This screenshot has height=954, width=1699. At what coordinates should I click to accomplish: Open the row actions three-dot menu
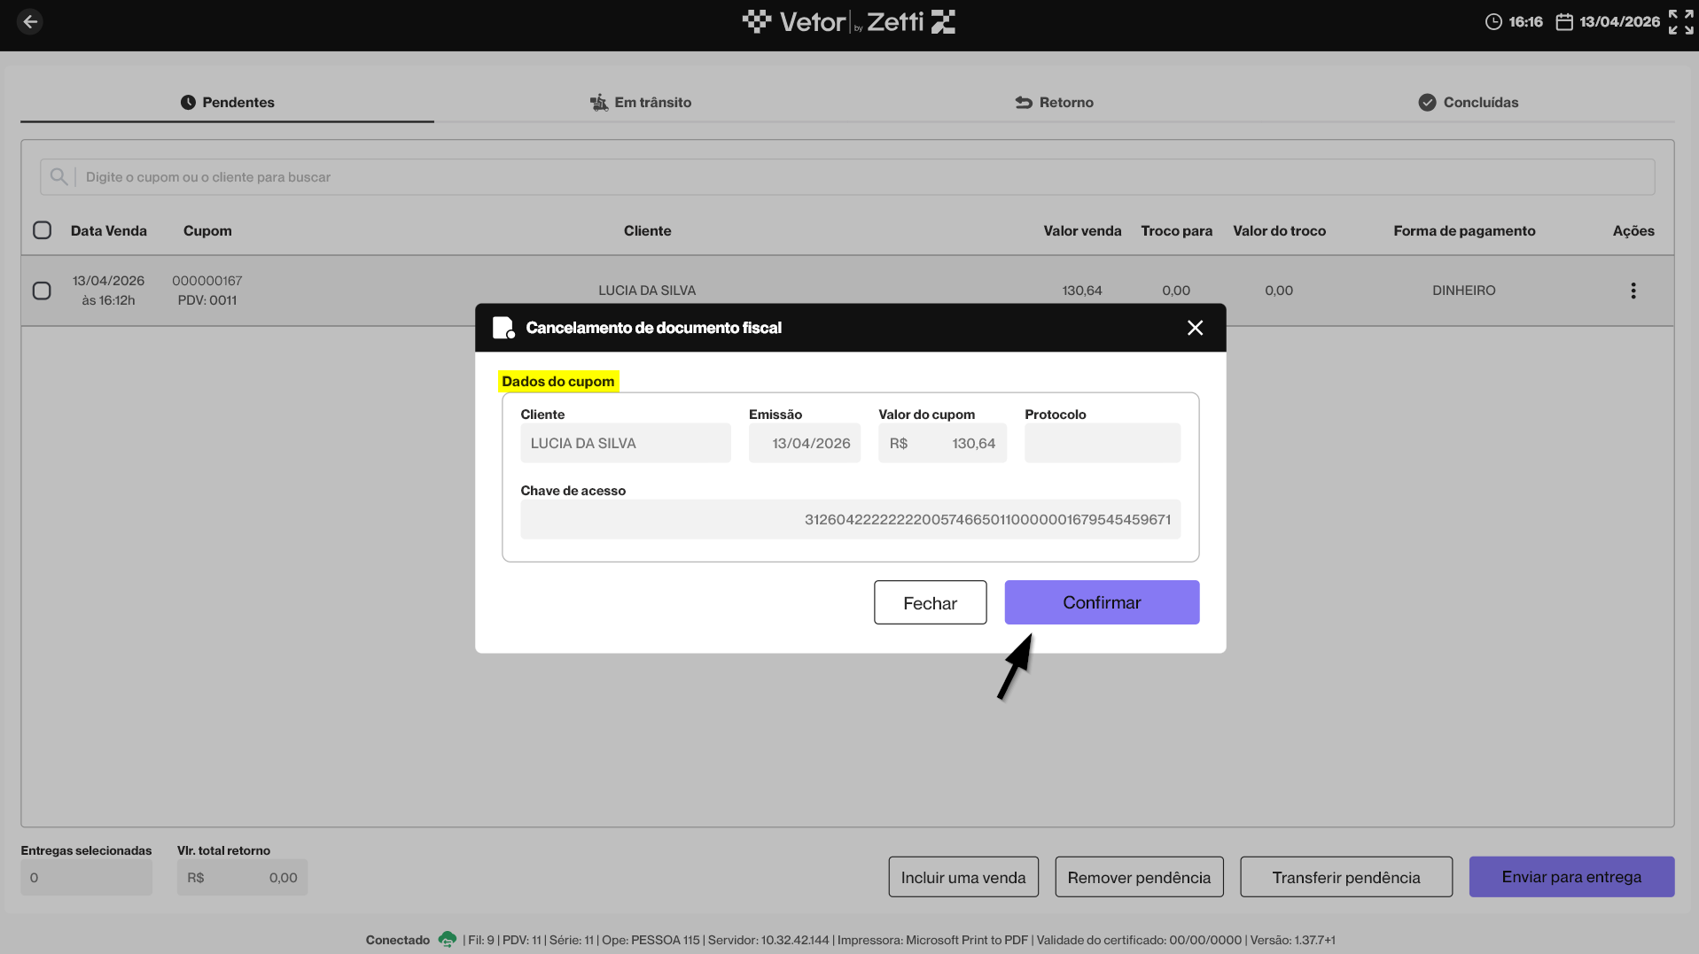click(1633, 291)
